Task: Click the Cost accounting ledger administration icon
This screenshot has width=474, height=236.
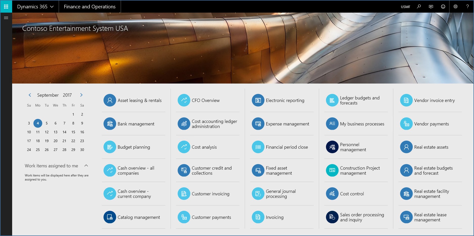Action: click(184, 124)
